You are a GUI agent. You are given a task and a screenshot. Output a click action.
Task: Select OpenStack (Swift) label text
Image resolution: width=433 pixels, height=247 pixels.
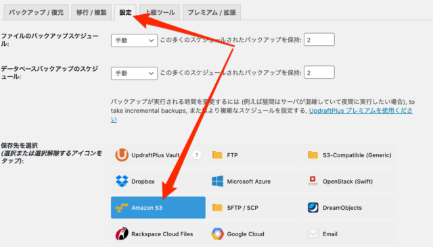[348, 182]
